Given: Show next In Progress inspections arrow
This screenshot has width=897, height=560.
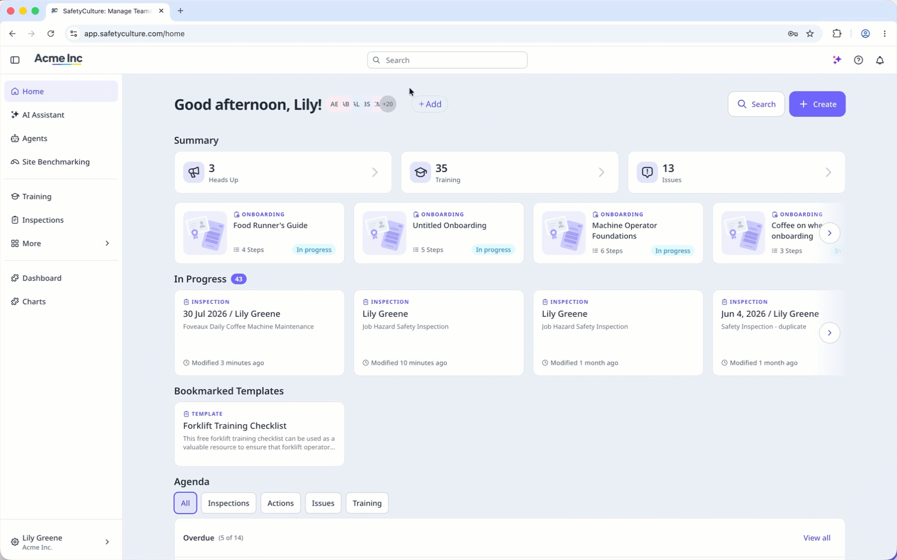Looking at the screenshot, I should pyautogui.click(x=829, y=333).
